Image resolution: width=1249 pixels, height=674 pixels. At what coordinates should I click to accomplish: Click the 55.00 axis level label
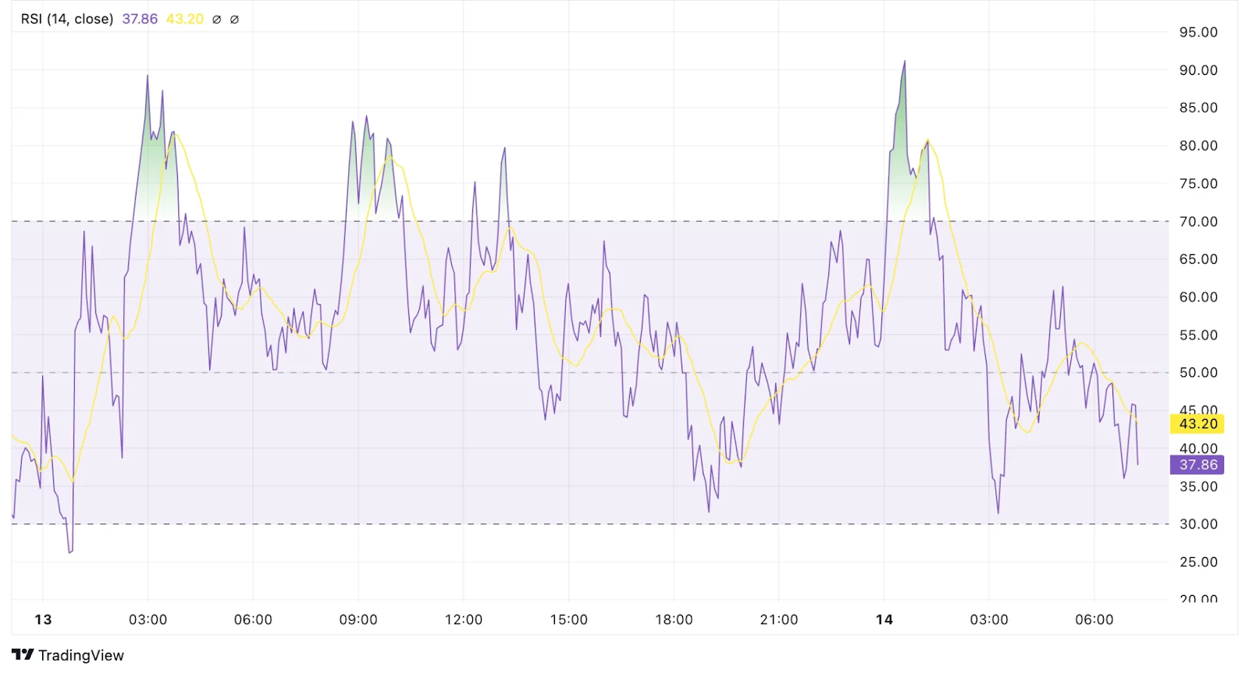point(1198,335)
